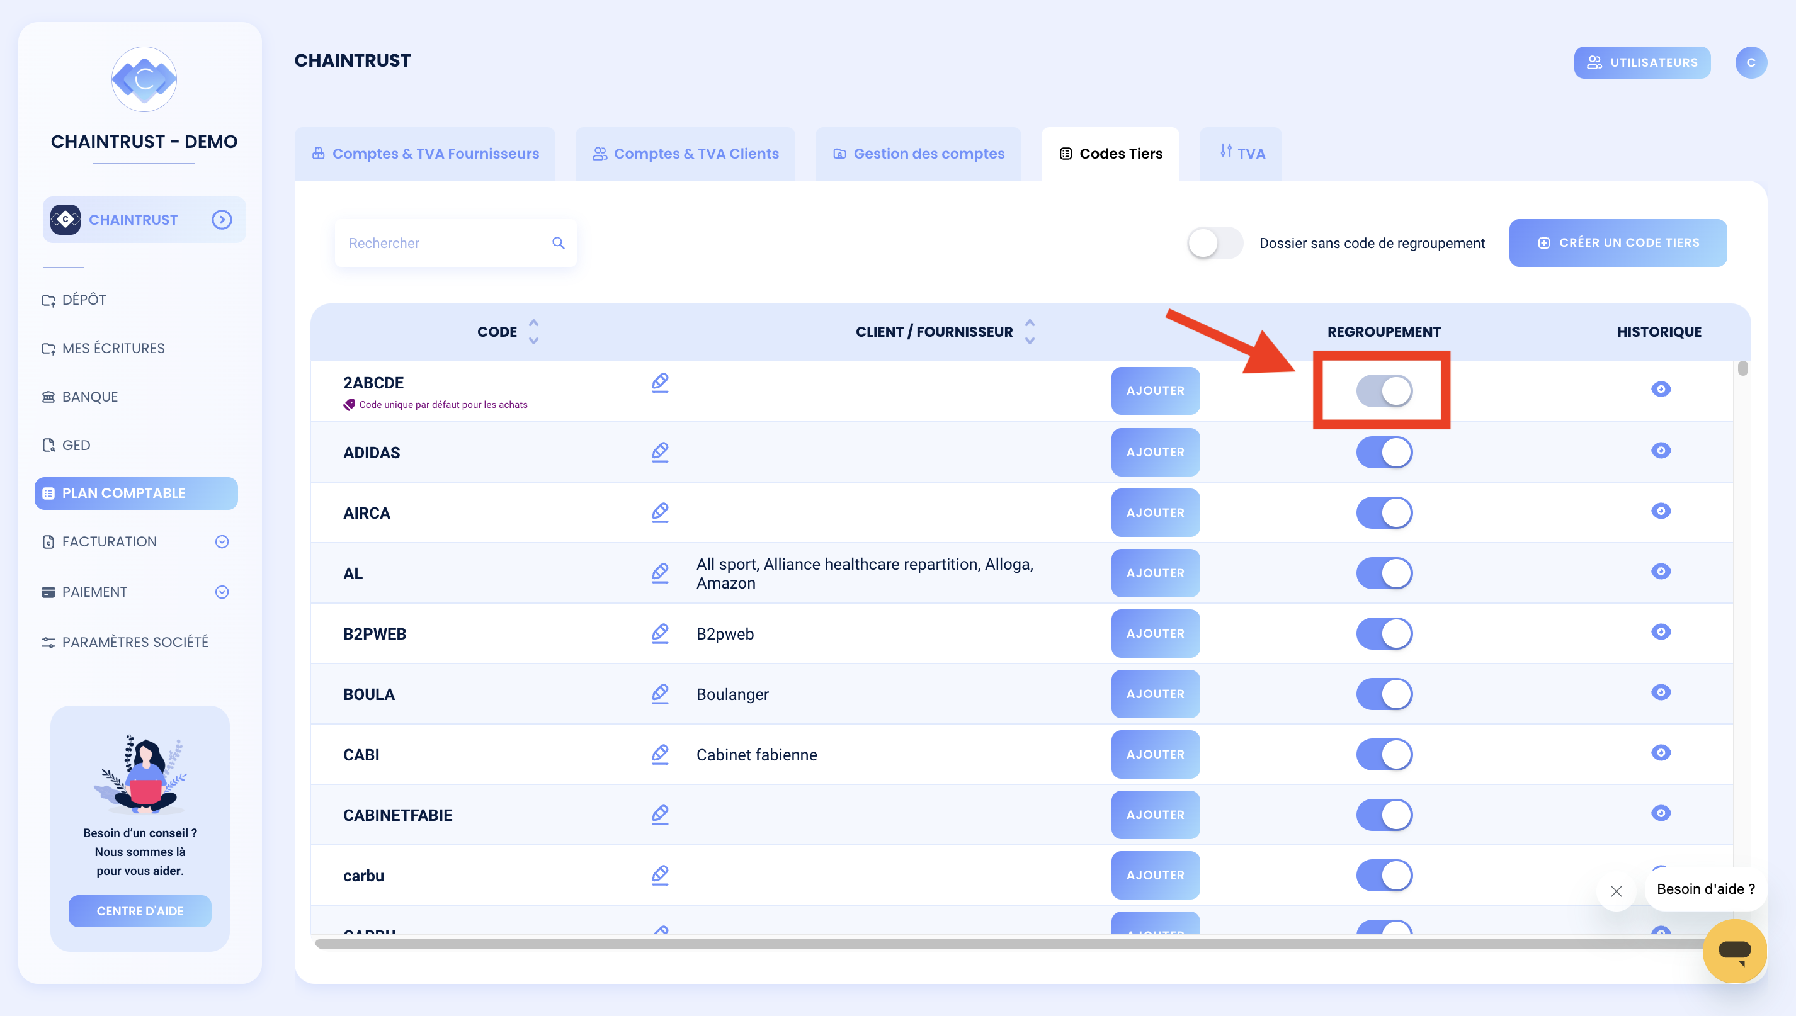1796x1016 pixels.
Task: Go to BANQUE in the sidebar
Action: 80,397
